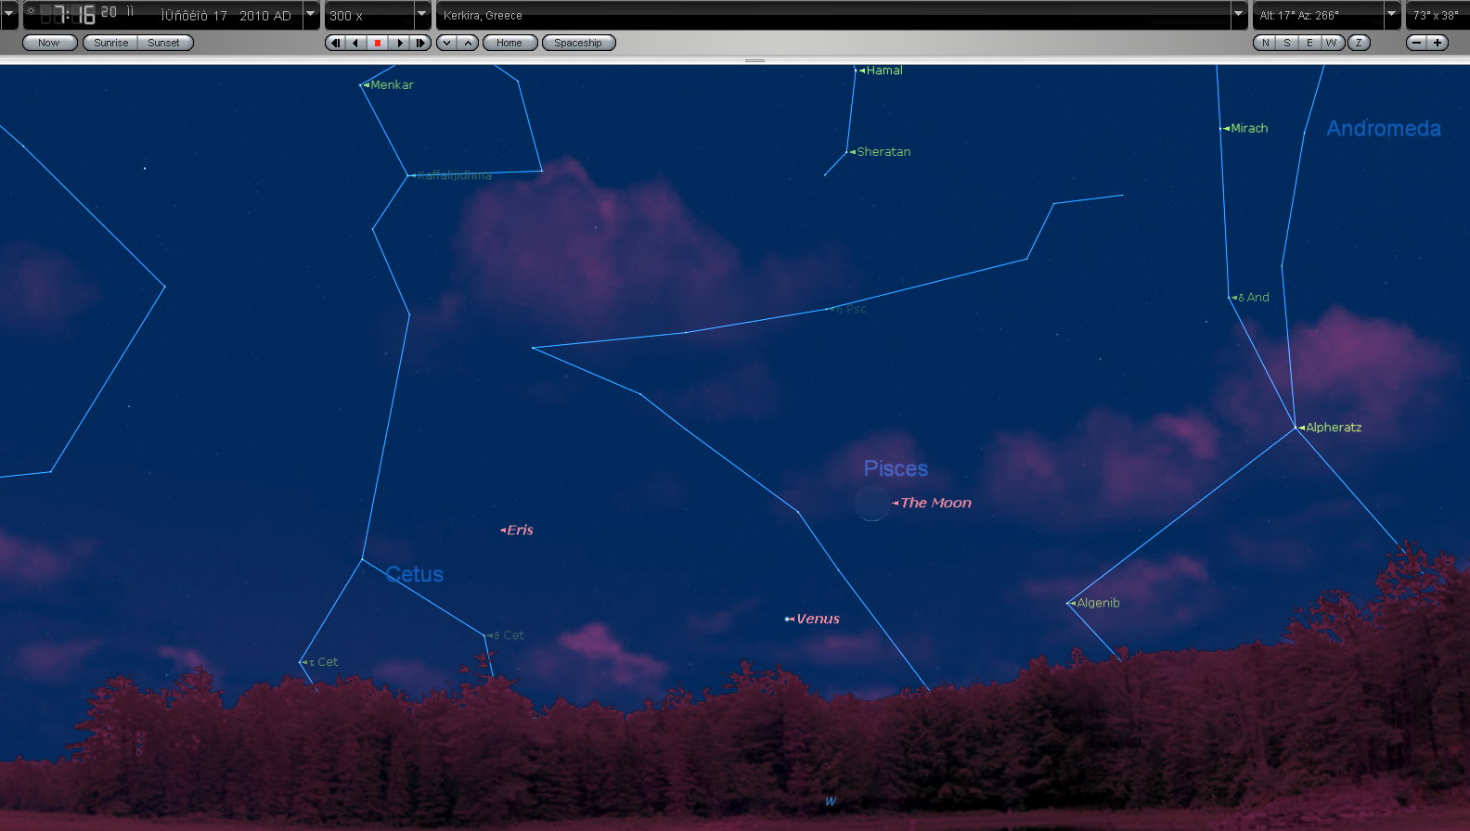This screenshot has height=831, width=1470.
Task: Open the date and time dropdown
Action: pos(311,15)
